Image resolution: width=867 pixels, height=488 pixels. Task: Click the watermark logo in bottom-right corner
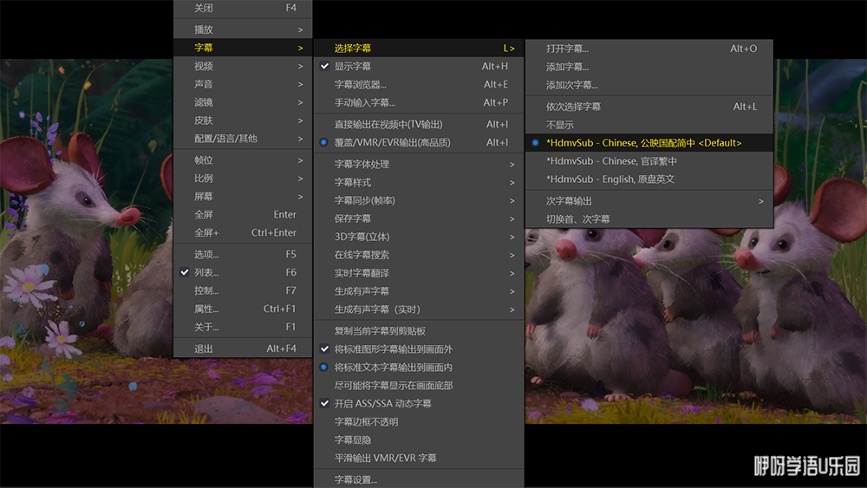pos(805,465)
